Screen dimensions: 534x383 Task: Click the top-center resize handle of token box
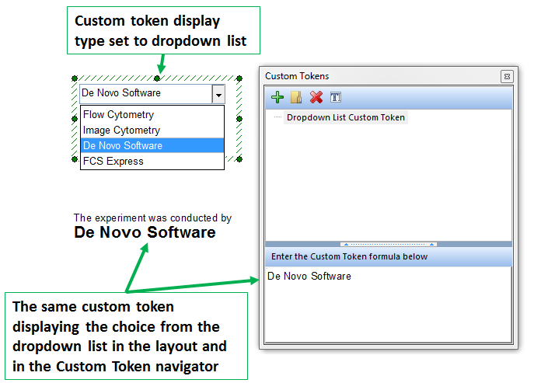click(157, 78)
